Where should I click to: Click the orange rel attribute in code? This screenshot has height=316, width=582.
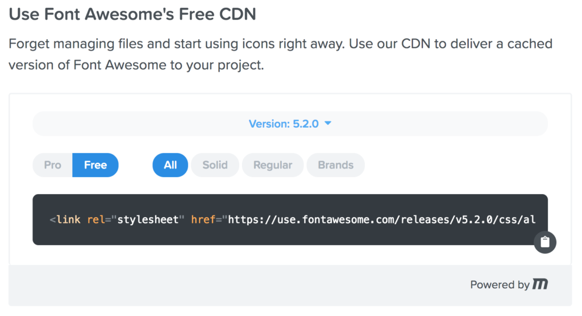pyautogui.click(x=95, y=220)
